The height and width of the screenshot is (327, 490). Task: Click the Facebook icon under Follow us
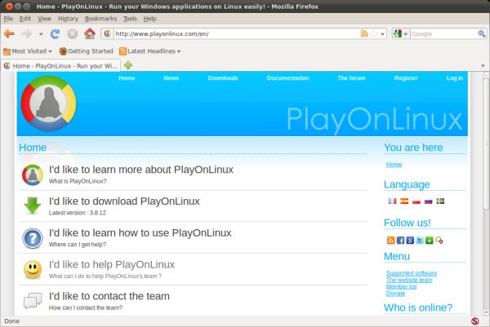click(x=400, y=241)
